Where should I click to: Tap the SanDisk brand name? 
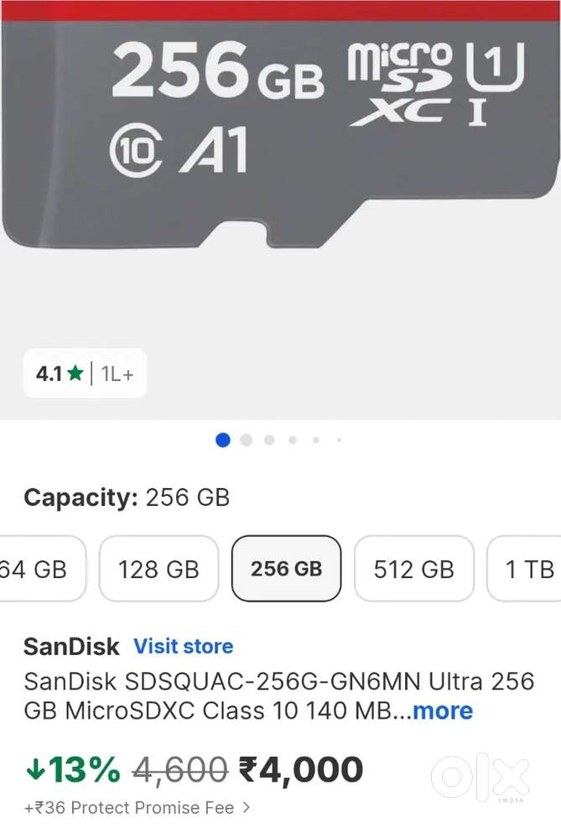click(x=71, y=647)
